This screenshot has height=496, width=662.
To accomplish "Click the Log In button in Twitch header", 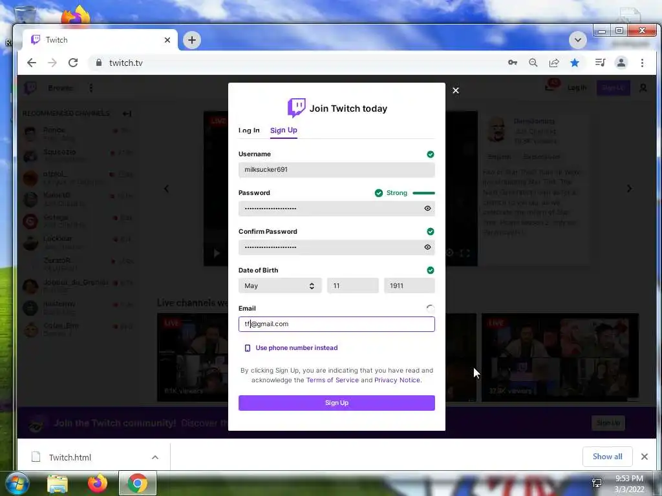I will 577,88.
